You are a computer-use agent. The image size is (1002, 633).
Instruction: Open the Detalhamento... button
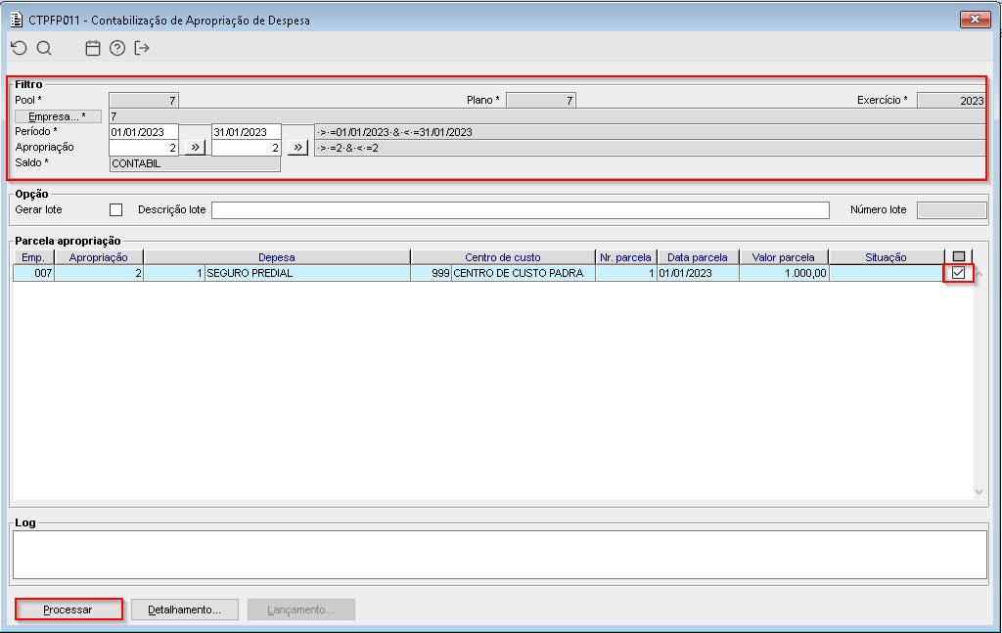tap(185, 610)
